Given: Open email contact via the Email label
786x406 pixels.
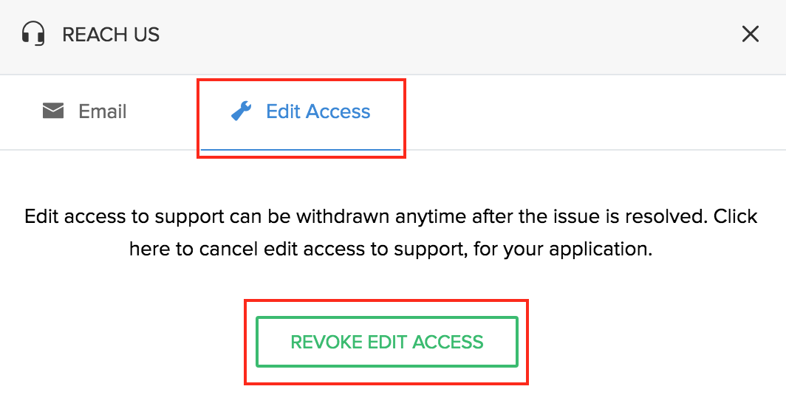Looking at the screenshot, I should [x=102, y=111].
